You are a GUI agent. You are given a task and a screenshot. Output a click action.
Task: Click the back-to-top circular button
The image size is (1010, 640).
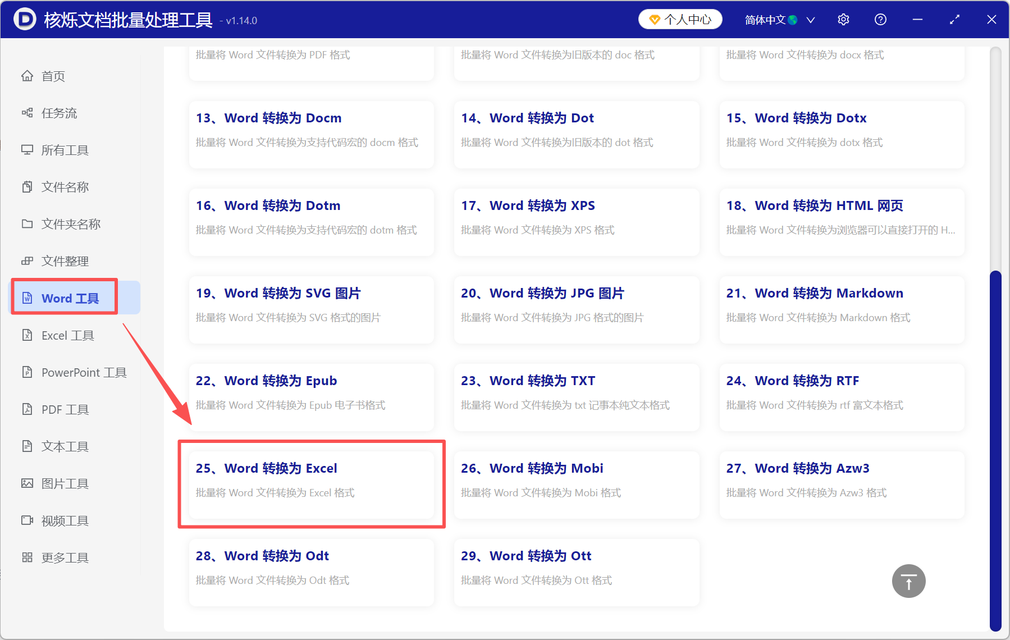[x=908, y=581]
